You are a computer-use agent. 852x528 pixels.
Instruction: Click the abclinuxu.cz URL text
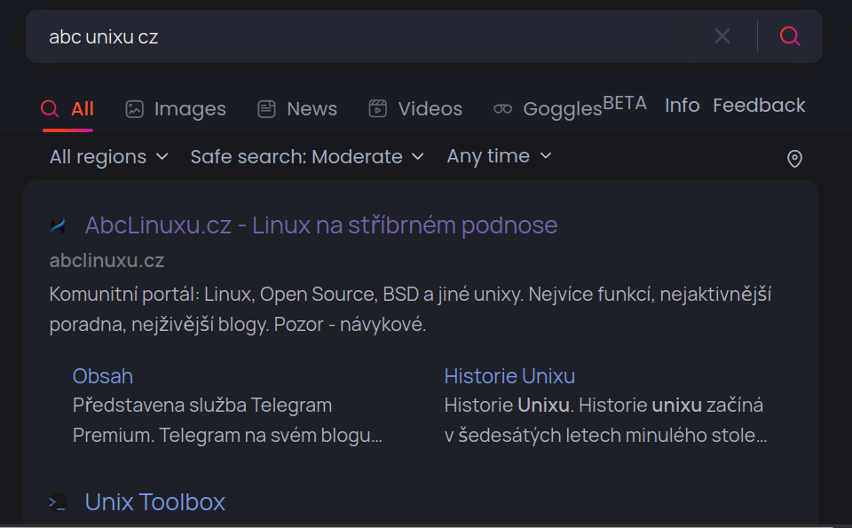(x=106, y=261)
